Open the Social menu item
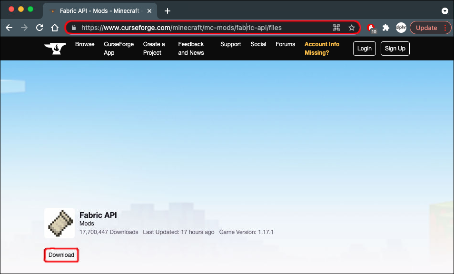The width and height of the screenshot is (454, 274). [258, 44]
